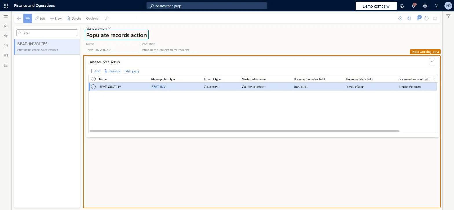The image size is (454, 210).
Task: Collapse the Datasources setup section
Action: coord(432,62)
